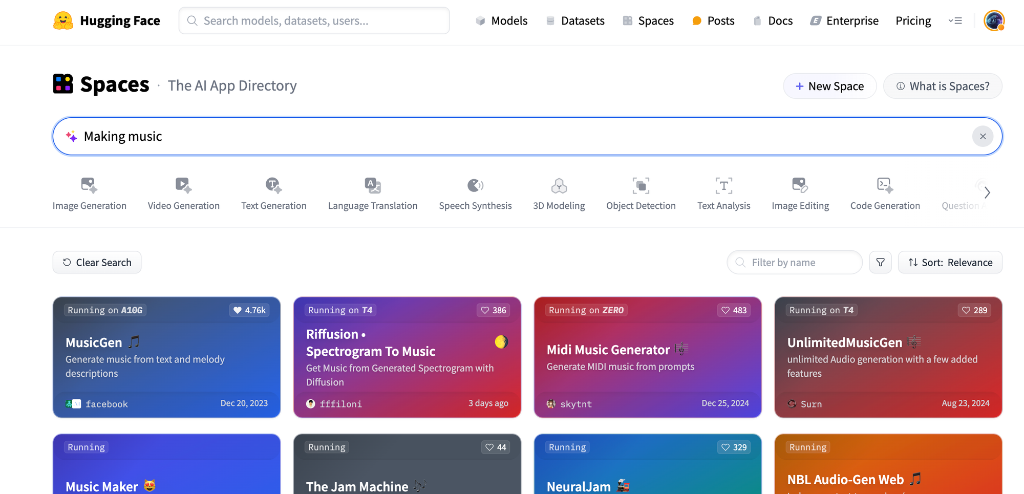Click the What is Spaces? button

tap(943, 86)
